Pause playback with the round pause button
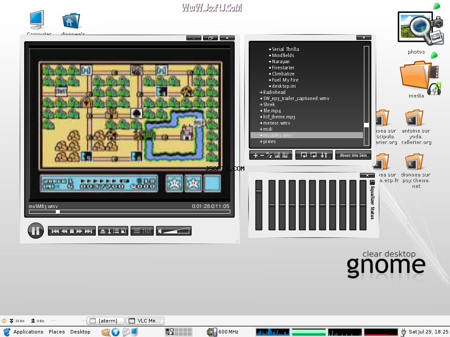Image resolution: width=450 pixels, height=337 pixels. [36, 231]
